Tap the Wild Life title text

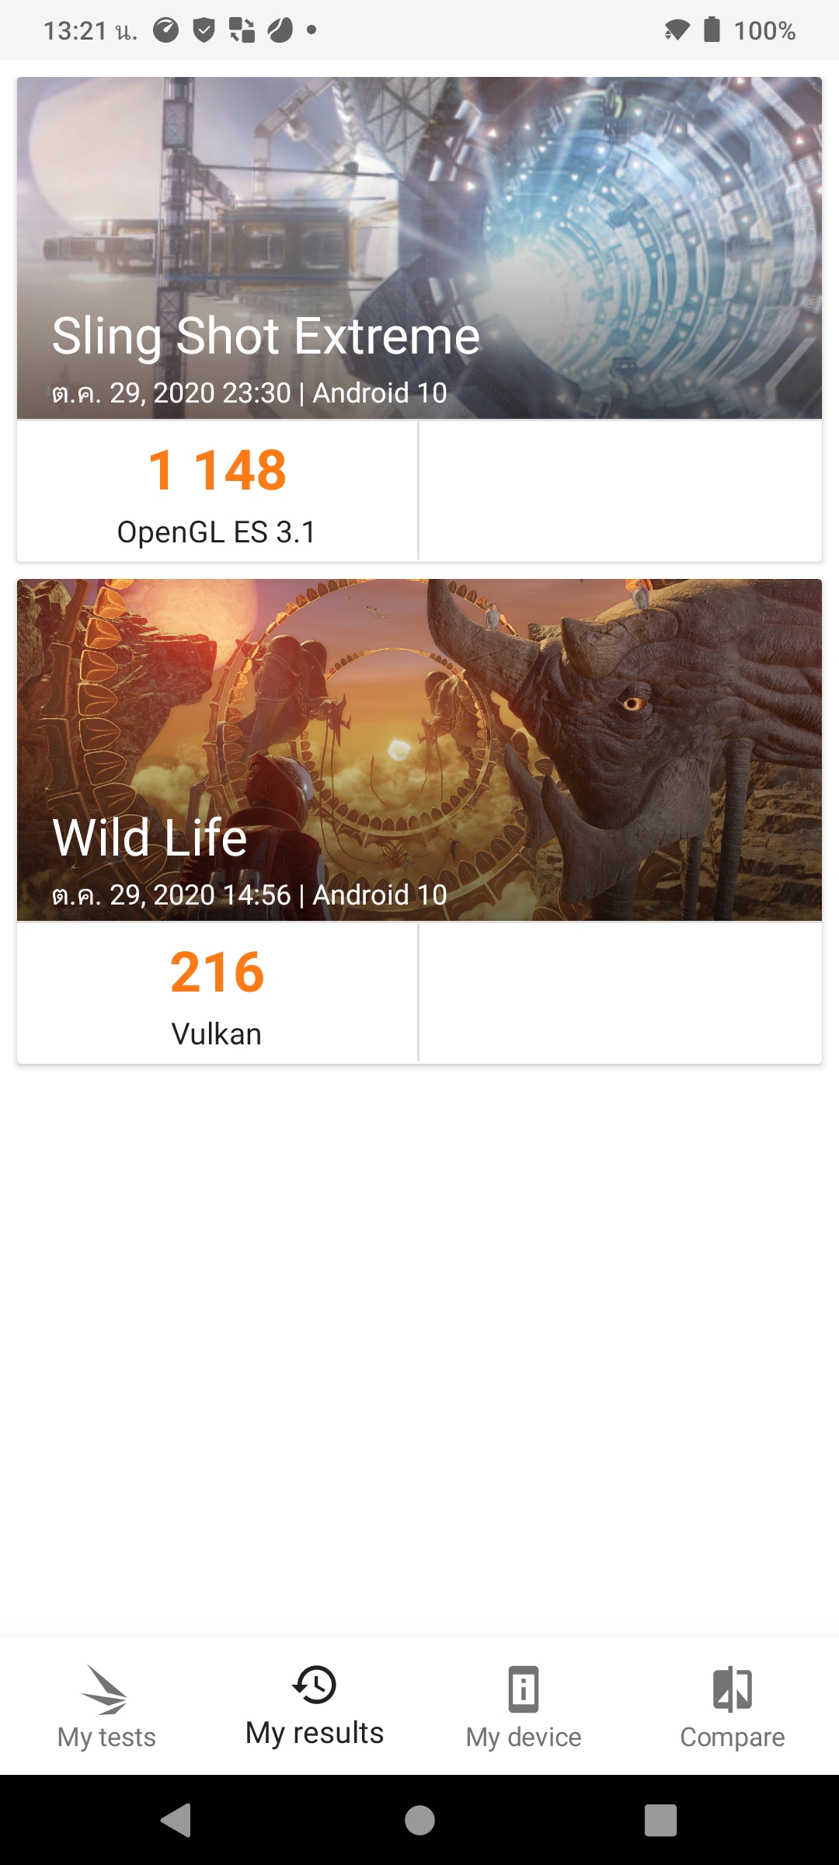[x=149, y=838]
